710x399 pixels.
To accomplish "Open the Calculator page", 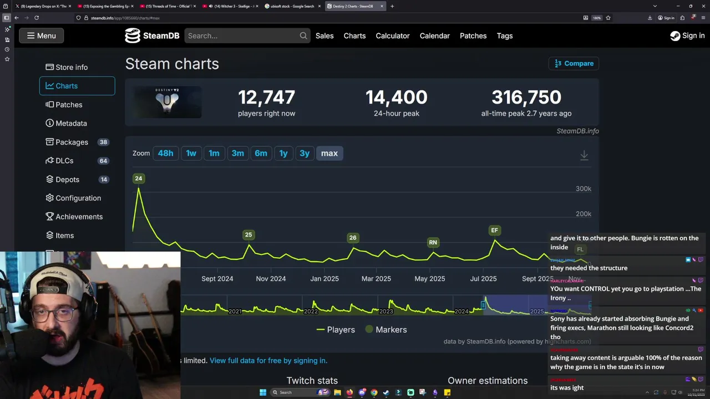I will 393,35.
